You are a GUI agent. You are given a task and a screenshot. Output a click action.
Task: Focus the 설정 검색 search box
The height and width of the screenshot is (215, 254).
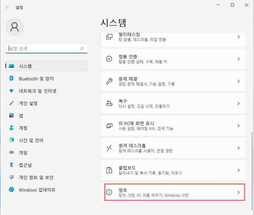click(x=47, y=48)
